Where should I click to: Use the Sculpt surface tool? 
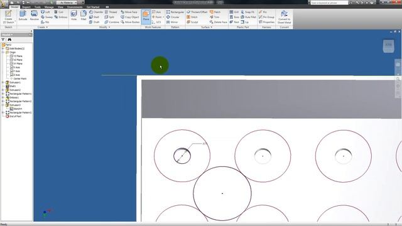[192, 22]
